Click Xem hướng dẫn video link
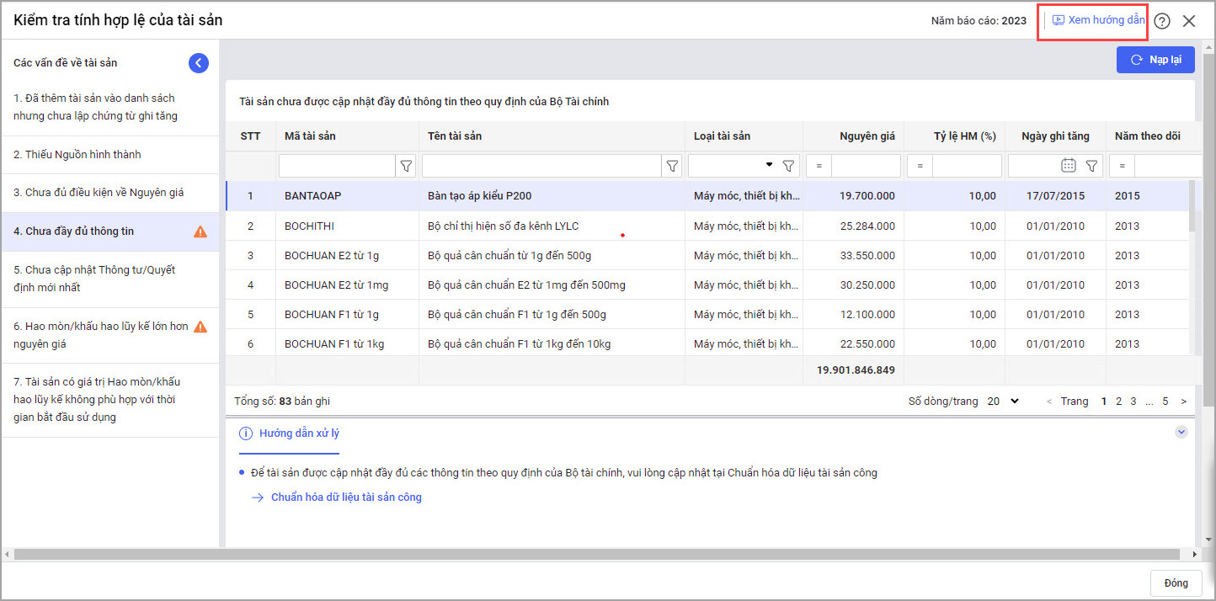Screen dimensions: 1216x601 click(1098, 20)
